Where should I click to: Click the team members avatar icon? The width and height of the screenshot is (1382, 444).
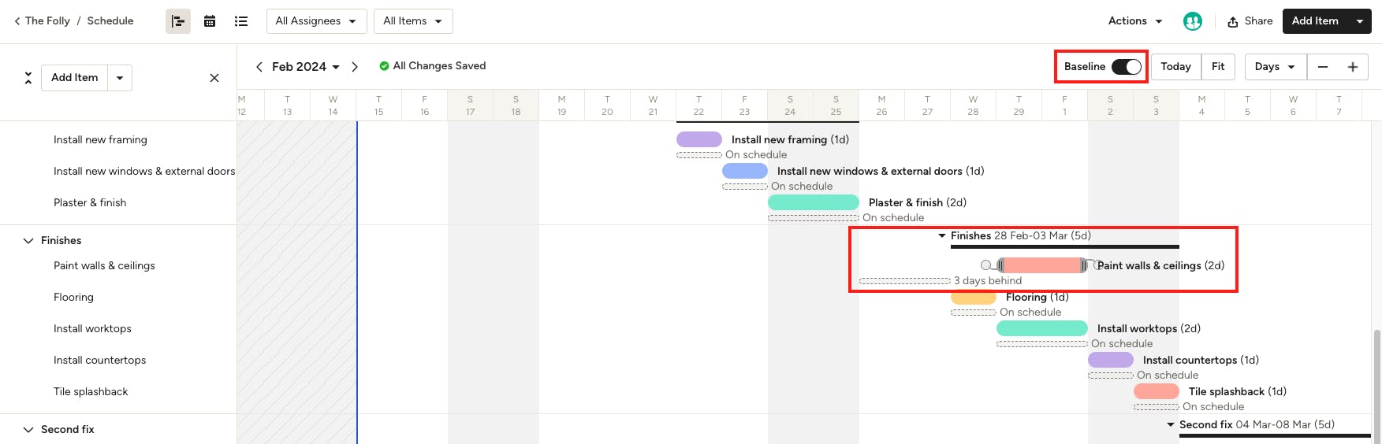tap(1192, 21)
